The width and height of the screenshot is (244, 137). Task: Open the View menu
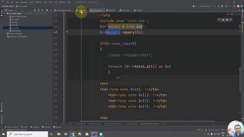coord(18,2)
